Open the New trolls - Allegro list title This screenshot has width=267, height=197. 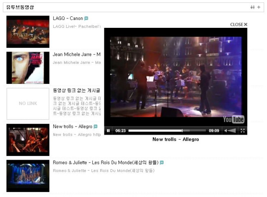(72, 127)
